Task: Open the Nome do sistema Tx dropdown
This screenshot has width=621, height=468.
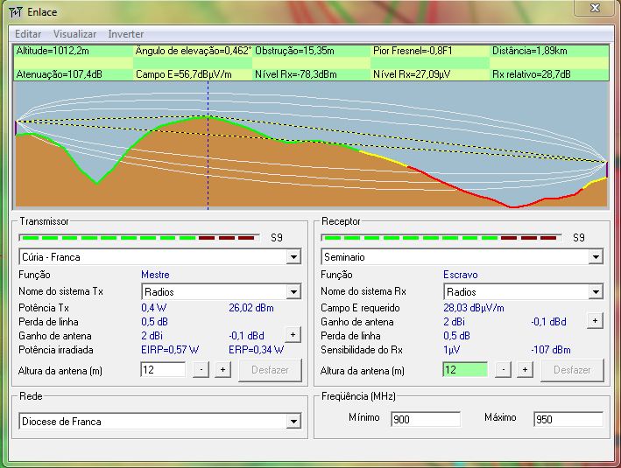Action: click(x=293, y=292)
